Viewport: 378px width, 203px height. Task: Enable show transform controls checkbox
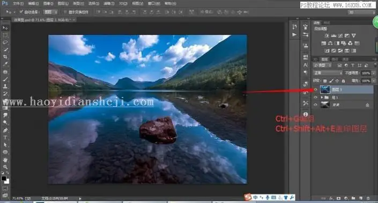pos(65,12)
